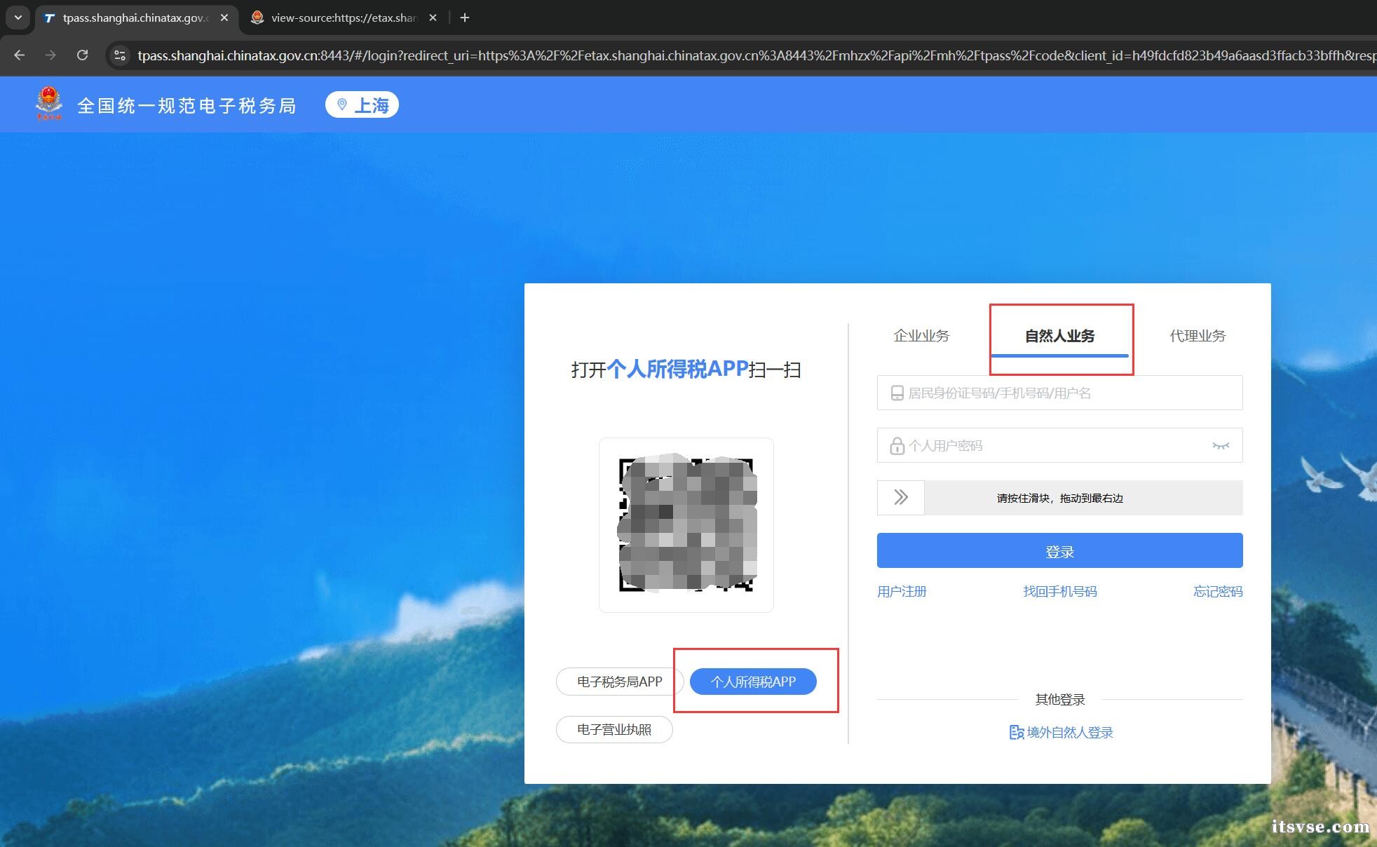Image resolution: width=1377 pixels, height=847 pixels.
Task: Click the national tax emblem logo
Action: [48, 103]
